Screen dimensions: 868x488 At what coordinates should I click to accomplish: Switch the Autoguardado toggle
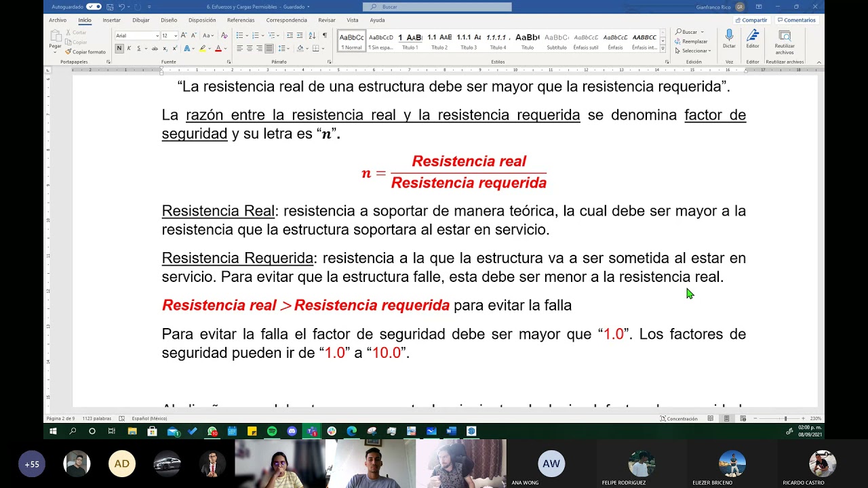point(94,7)
